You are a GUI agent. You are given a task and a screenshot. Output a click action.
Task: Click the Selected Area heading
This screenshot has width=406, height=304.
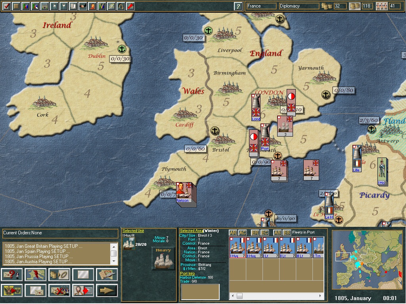click(x=192, y=231)
